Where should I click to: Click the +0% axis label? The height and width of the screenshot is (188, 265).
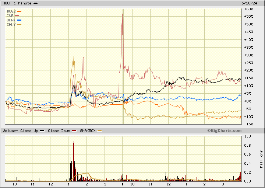248,101
